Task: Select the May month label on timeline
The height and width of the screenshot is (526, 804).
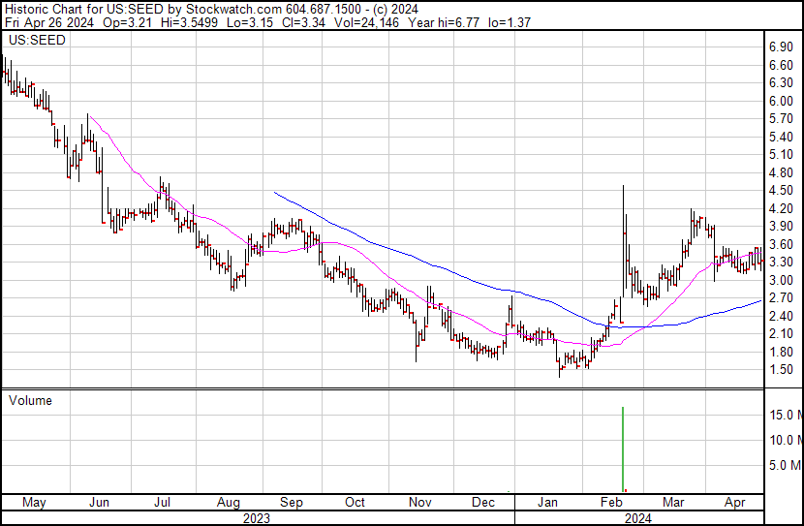Action: 34,503
